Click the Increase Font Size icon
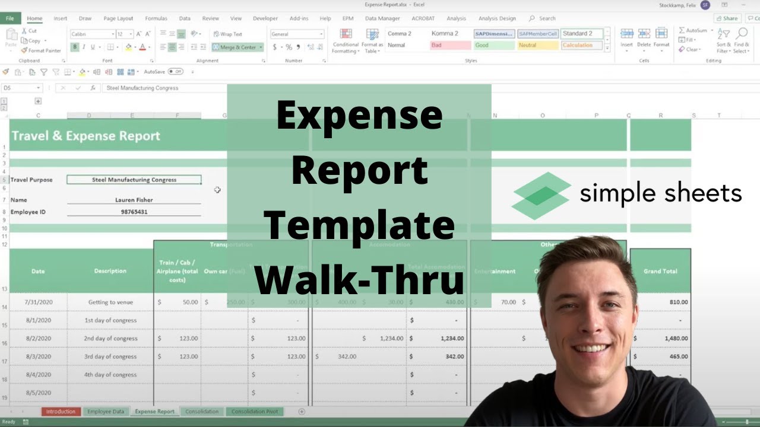The height and width of the screenshot is (427, 760). tap(138, 34)
